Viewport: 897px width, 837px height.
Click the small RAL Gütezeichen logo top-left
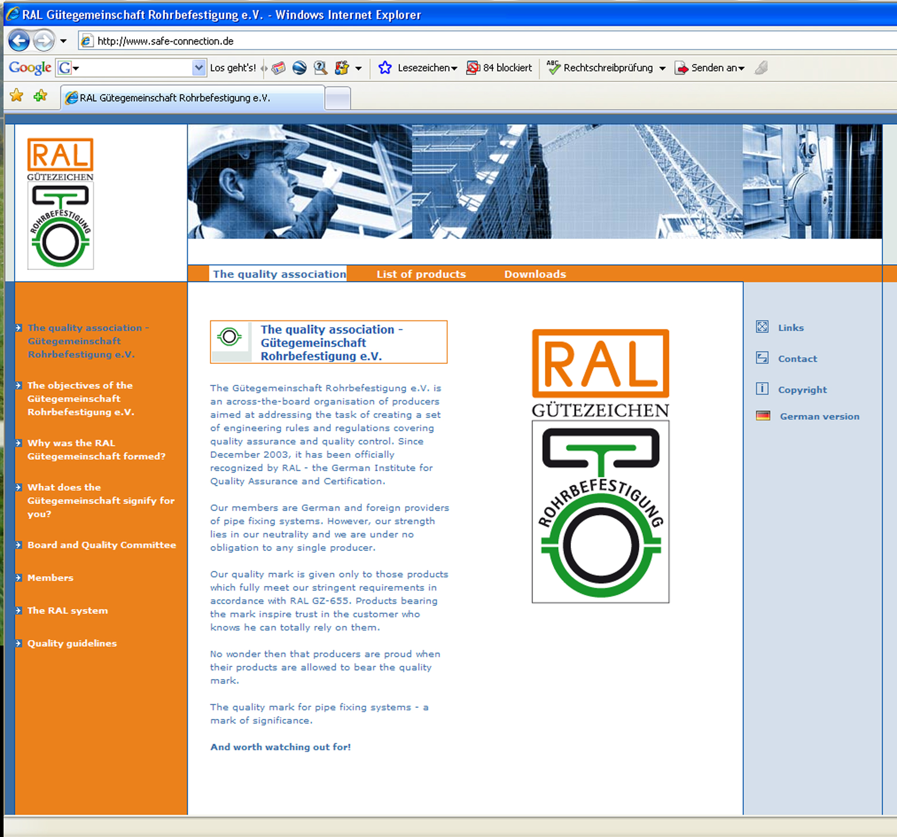(60, 204)
